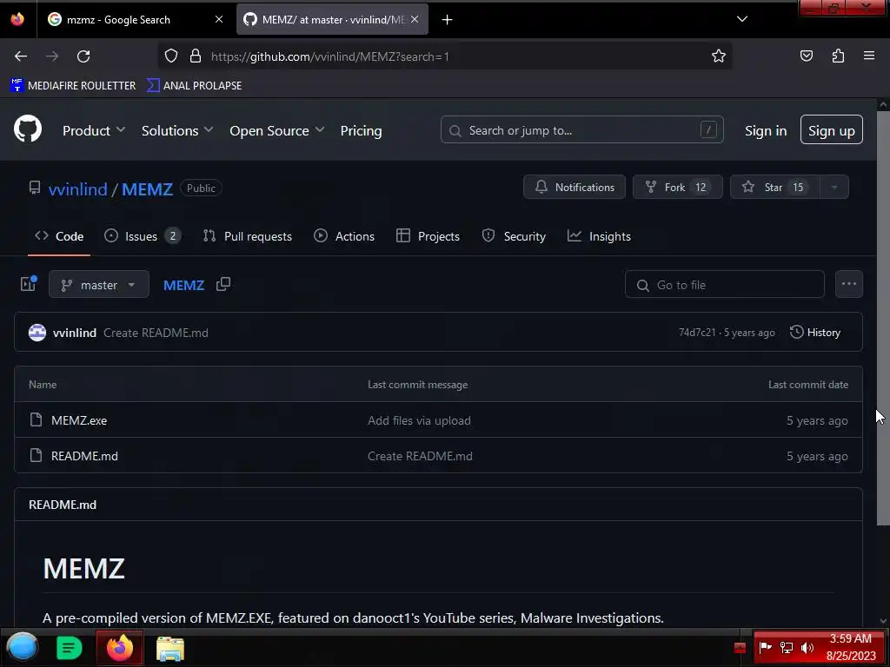Go back with the browser back arrow
Viewport: 890px width, 667px height.
coord(21,56)
